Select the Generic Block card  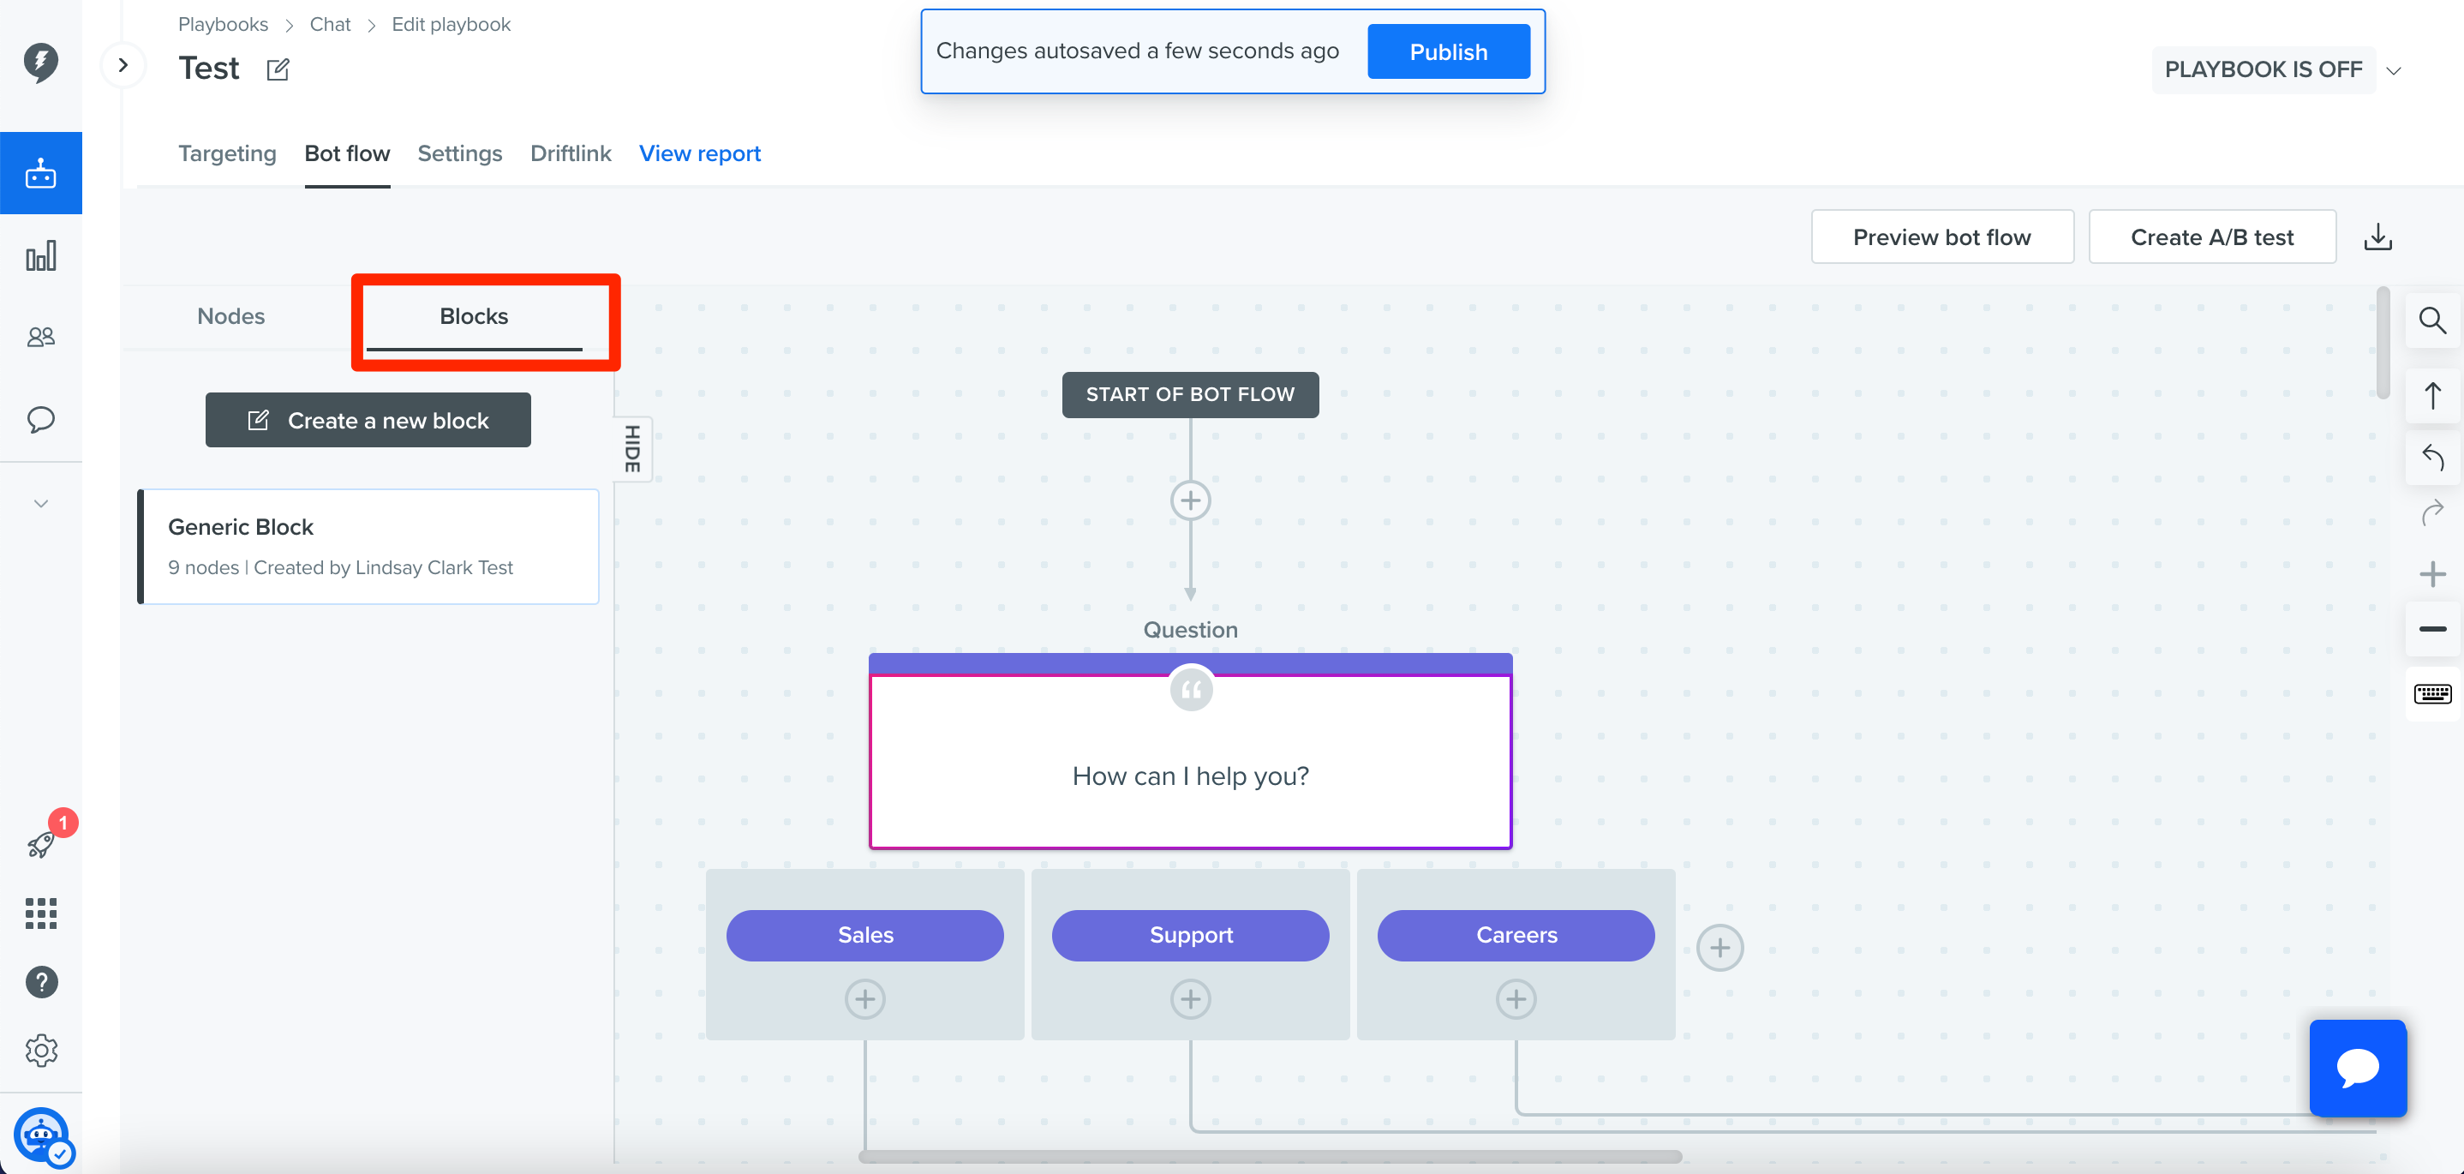point(368,547)
